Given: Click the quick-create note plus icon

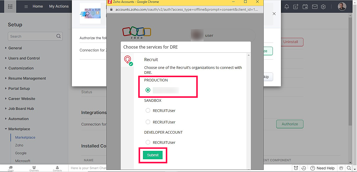Looking at the screenshot, I should pos(296,7).
